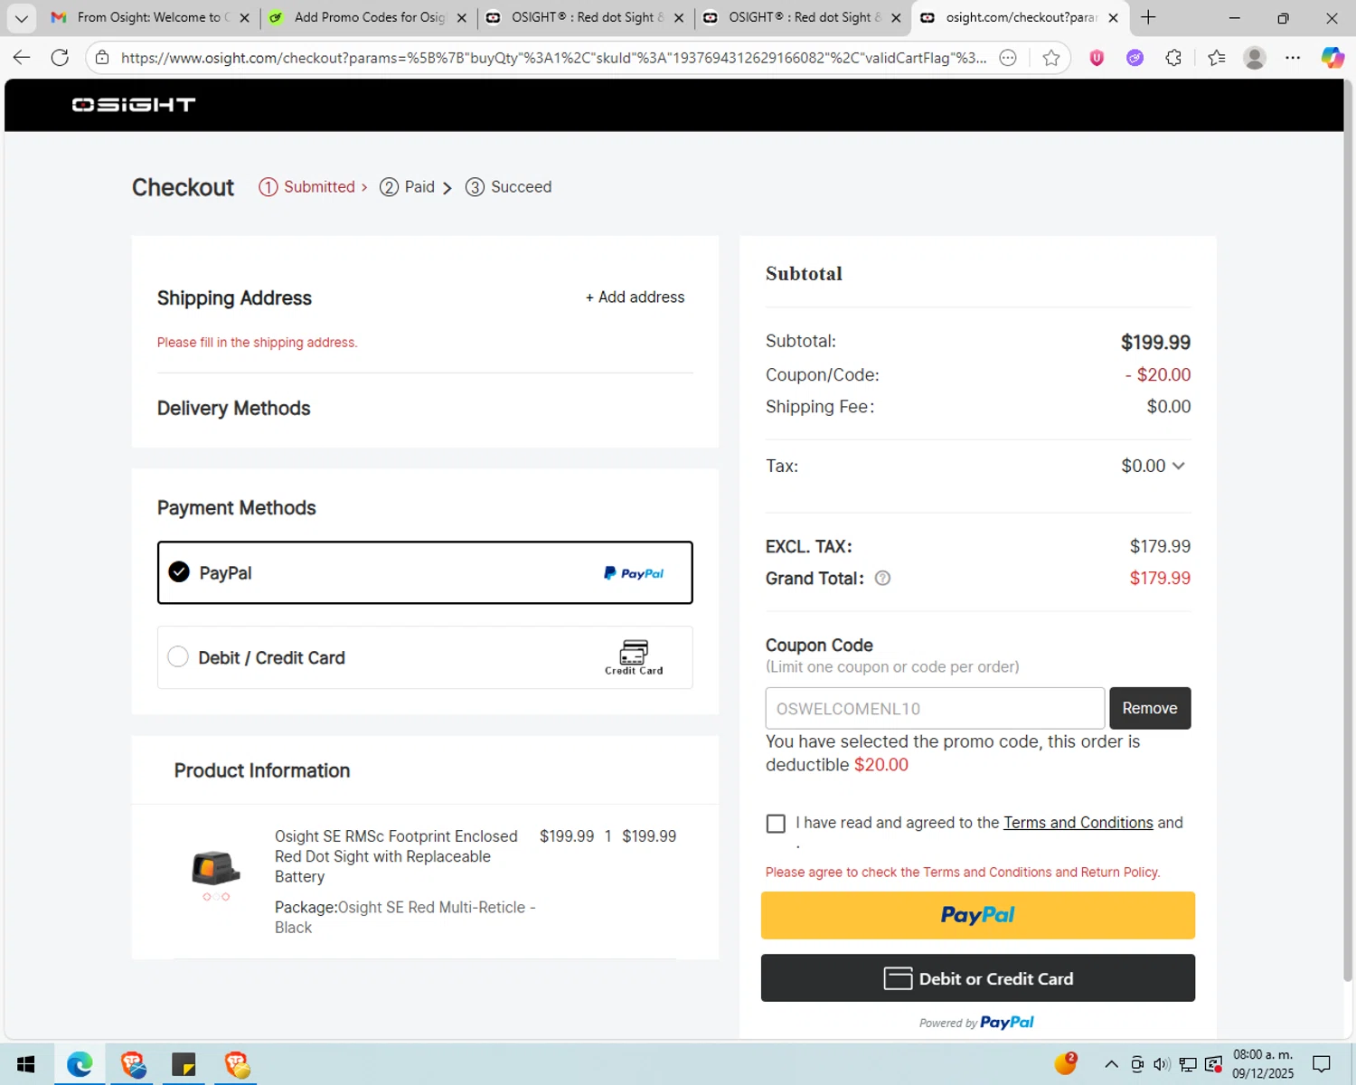Screen dimensions: 1356x1085
Task: View site information lock icon
Action: 102,58
